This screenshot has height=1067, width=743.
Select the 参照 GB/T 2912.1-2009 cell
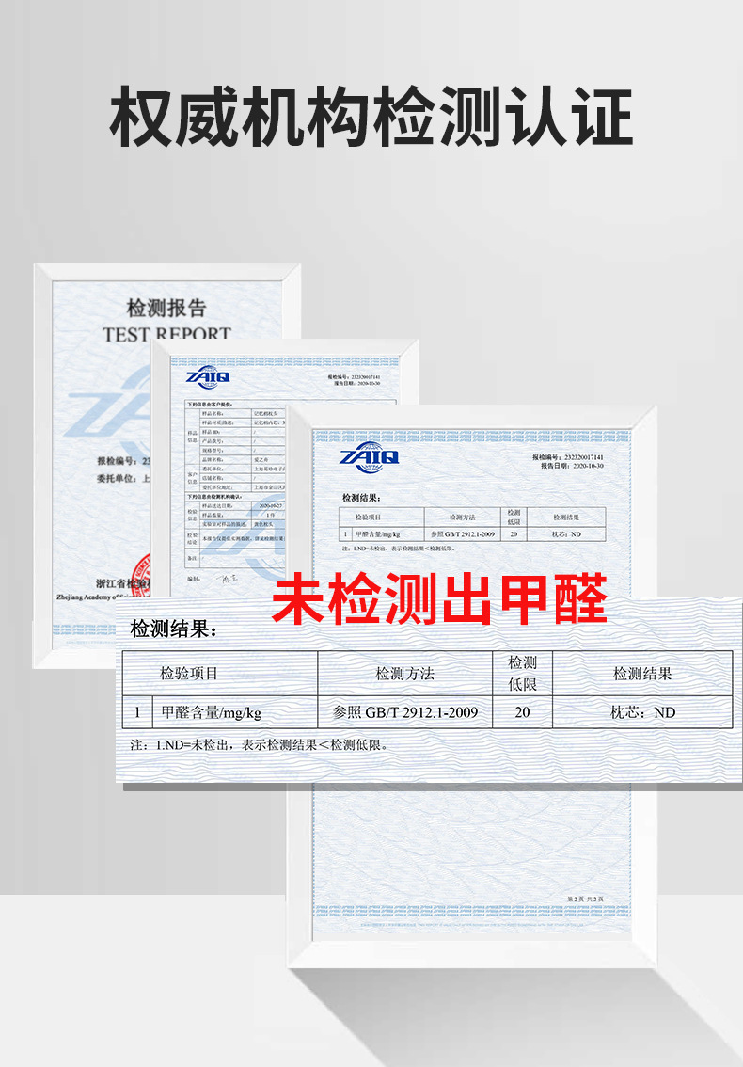tap(404, 712)
